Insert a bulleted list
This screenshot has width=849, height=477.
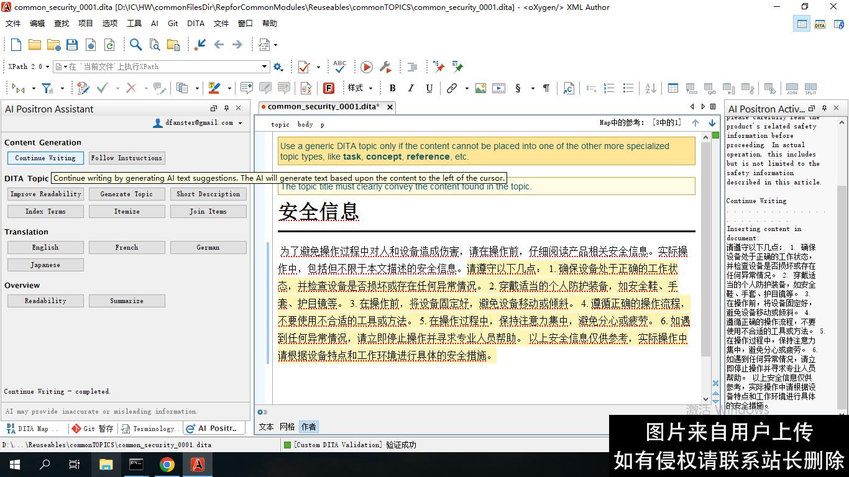tap(628, 88)
